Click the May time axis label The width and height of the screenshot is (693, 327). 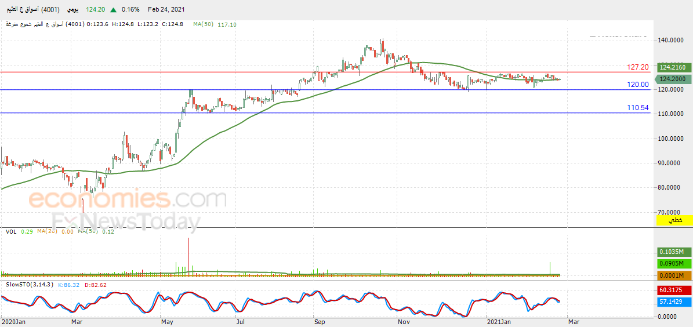[167, 322]
